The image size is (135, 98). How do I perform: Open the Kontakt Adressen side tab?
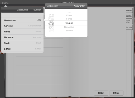click(x=129, y=16)
